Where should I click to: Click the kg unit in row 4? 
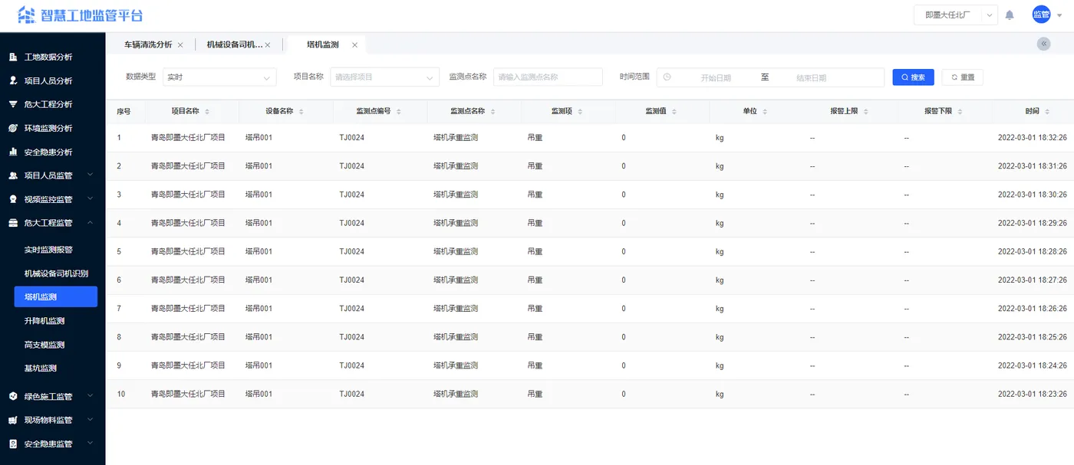(720, 224)
